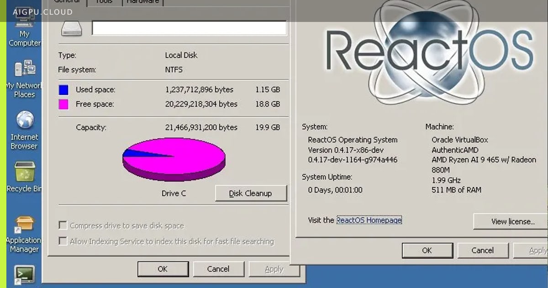Click 'Version 0.4.17-x86-dev' text
The height and width of the screenshot is (288, 548).
click(346, 150)
